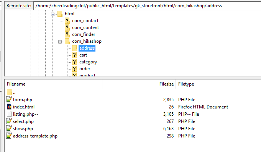
Task: Select the order tree folder
Action: tap(85, 69)
